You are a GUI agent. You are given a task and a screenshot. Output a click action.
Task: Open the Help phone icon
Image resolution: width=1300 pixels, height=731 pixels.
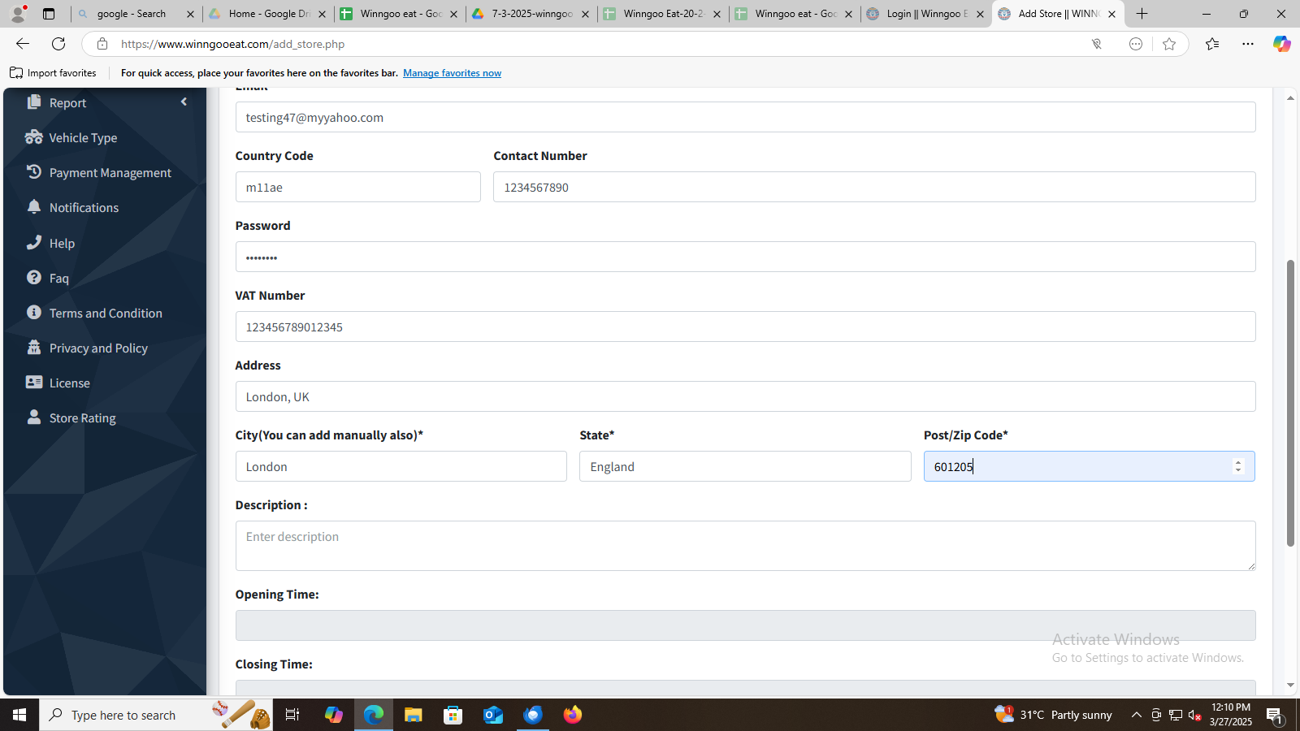pyautogui.click(x=33, y=242)
